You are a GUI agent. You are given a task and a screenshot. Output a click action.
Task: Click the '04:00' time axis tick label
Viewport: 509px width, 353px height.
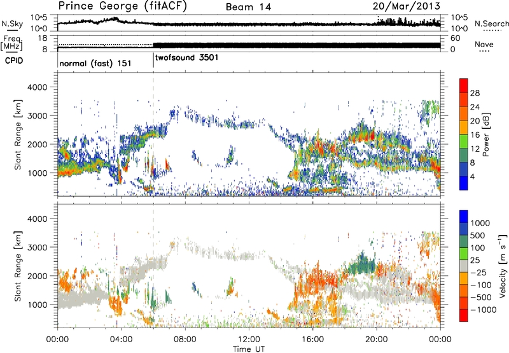121,340
